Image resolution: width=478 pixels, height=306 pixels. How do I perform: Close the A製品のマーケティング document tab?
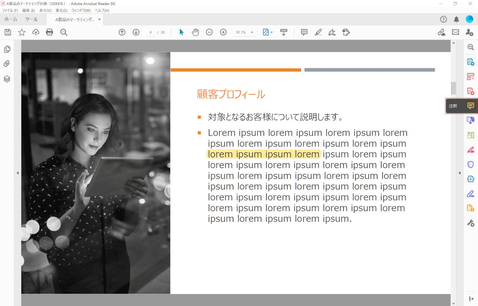99,19
